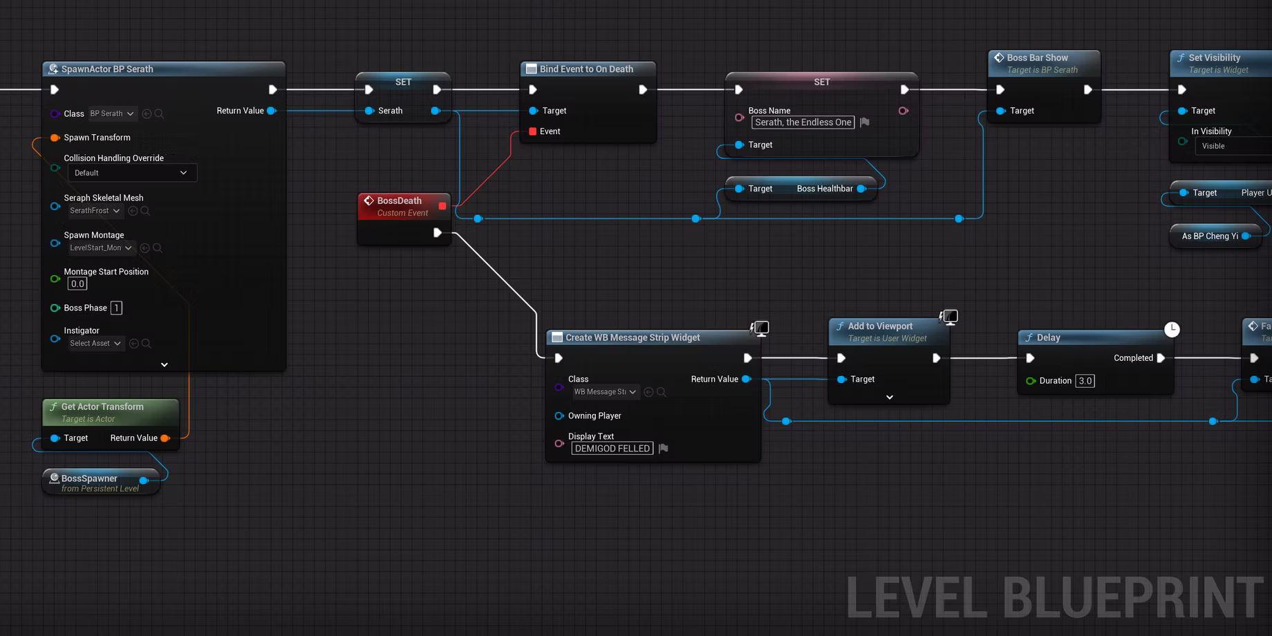Open the In Visibility Visible dropdown
Screen dimensions: 1272x636
pyautogui.click(x=1234, y=146)
